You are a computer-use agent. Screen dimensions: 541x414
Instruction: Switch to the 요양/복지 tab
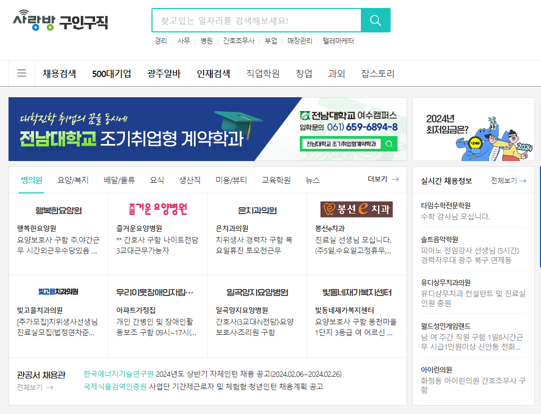click(x=73, y=180)
